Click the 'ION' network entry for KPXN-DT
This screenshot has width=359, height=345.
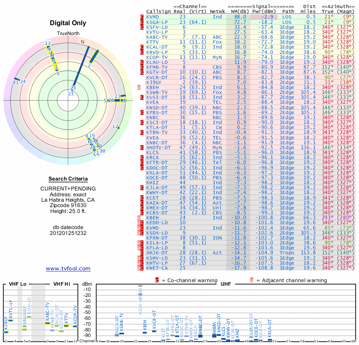[x=217, y=238]
